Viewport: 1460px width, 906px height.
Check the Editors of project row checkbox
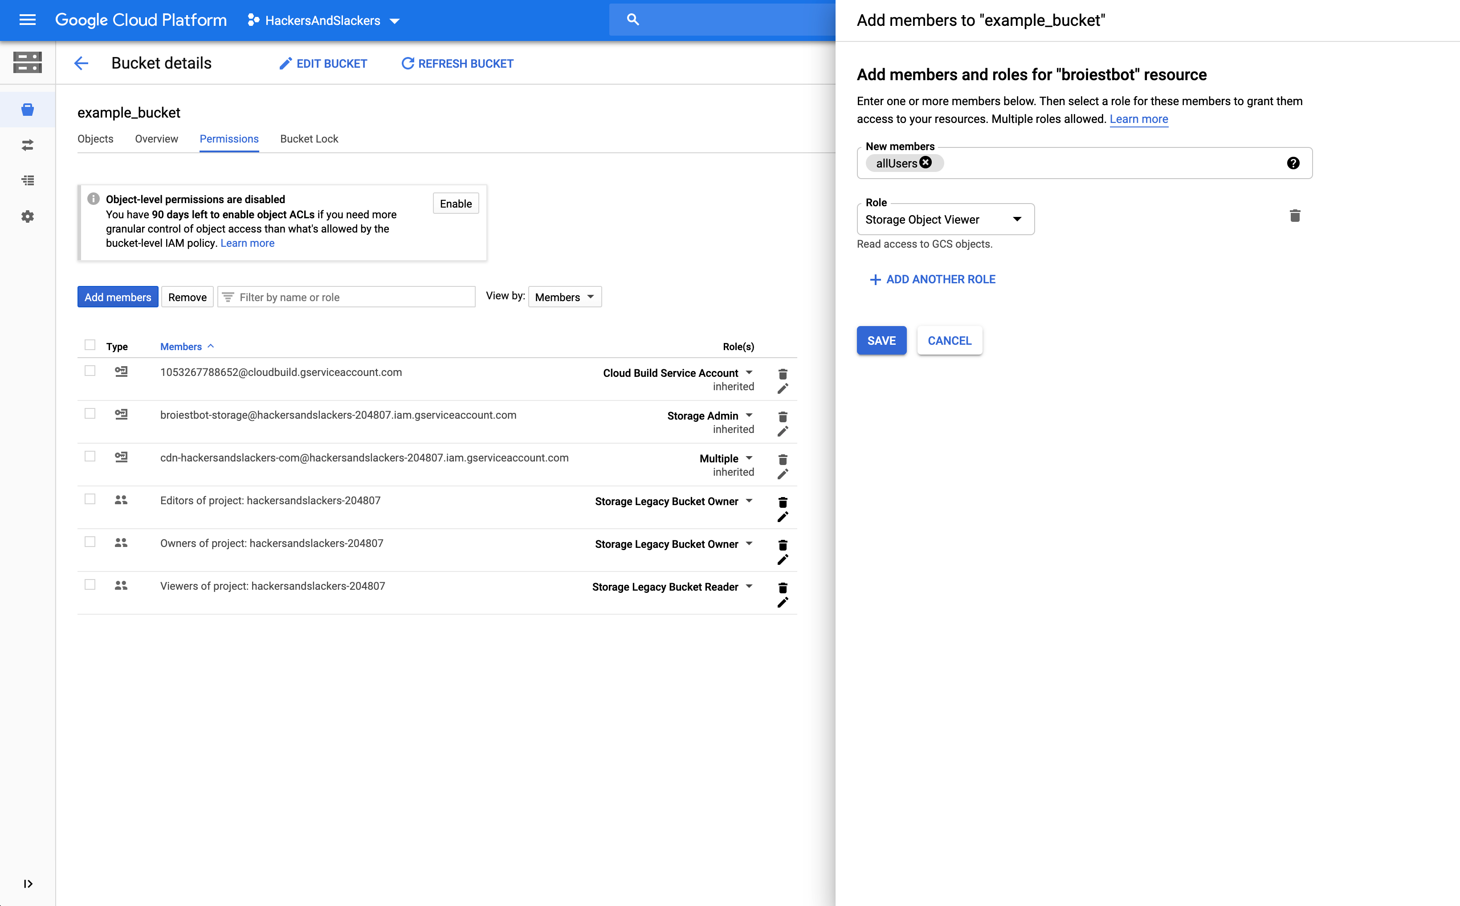click(90, 499)
